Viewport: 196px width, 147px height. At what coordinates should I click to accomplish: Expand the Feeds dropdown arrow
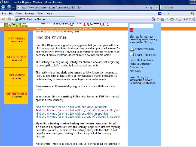tap(167, 19)
